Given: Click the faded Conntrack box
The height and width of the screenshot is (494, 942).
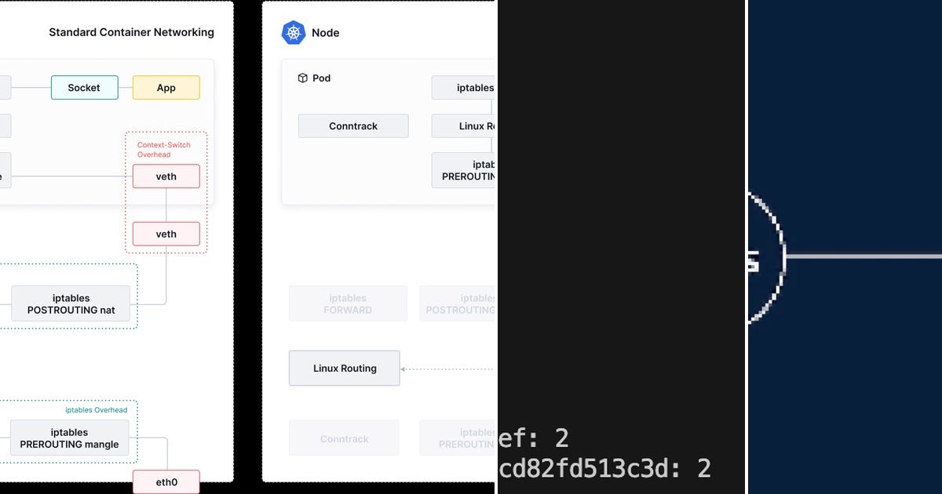Looking at the screenshot, I should pos(344,438).
